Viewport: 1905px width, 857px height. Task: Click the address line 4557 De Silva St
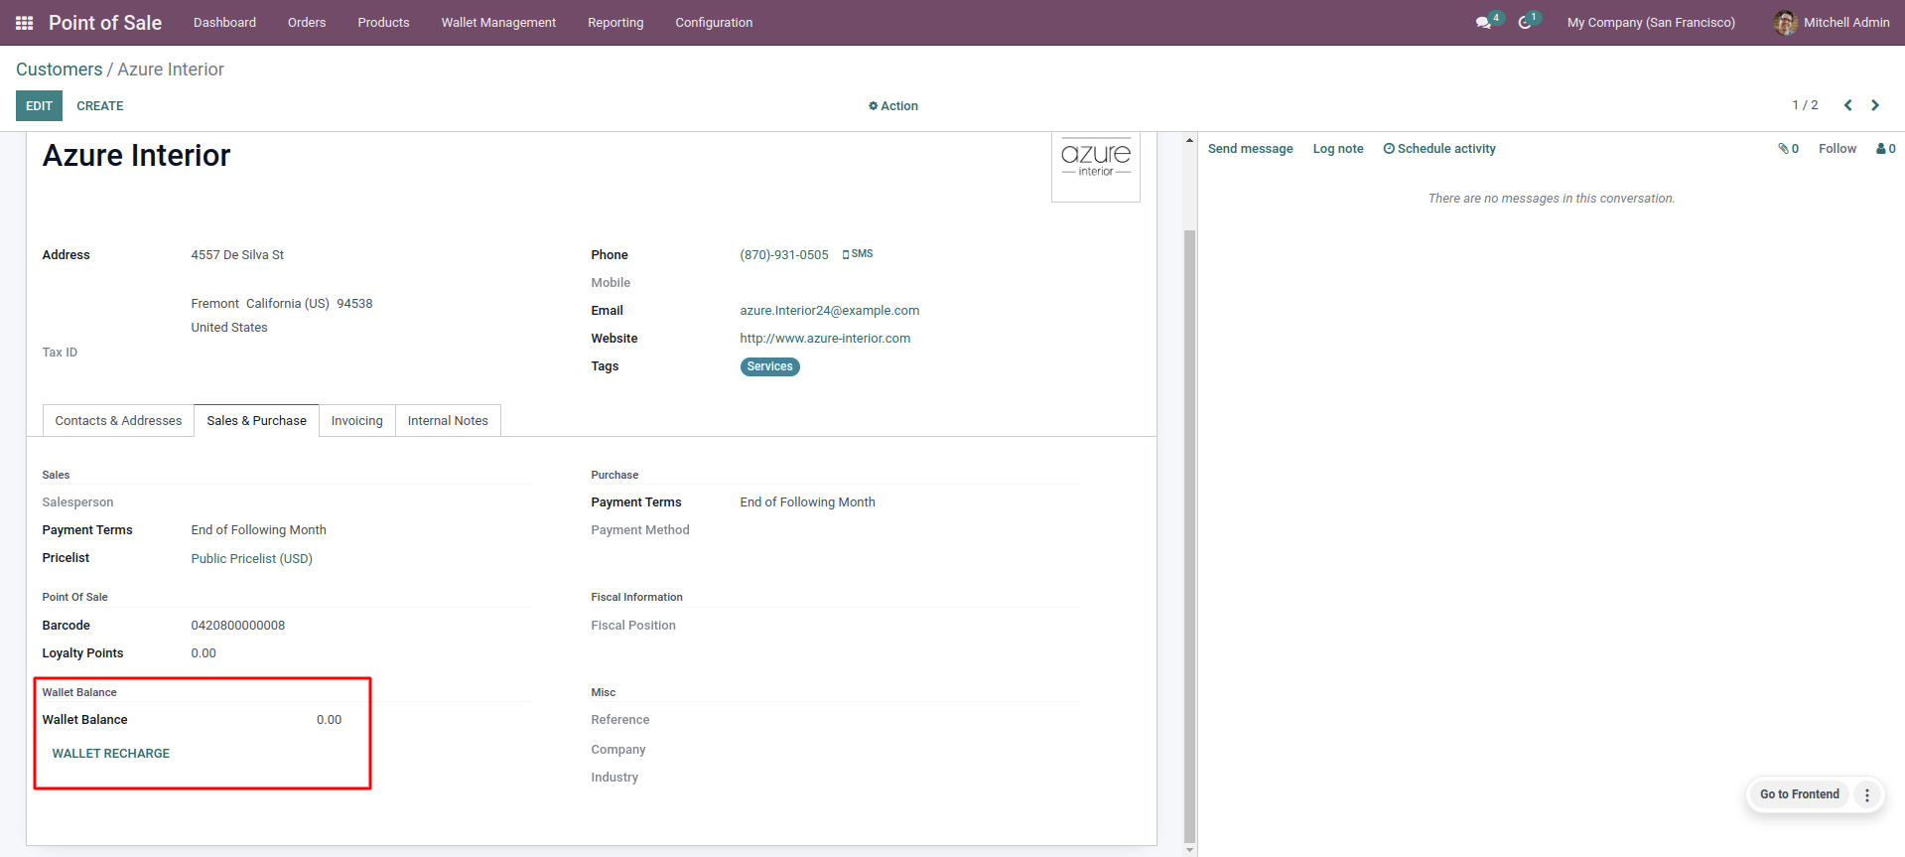click(x=237, y=255)
